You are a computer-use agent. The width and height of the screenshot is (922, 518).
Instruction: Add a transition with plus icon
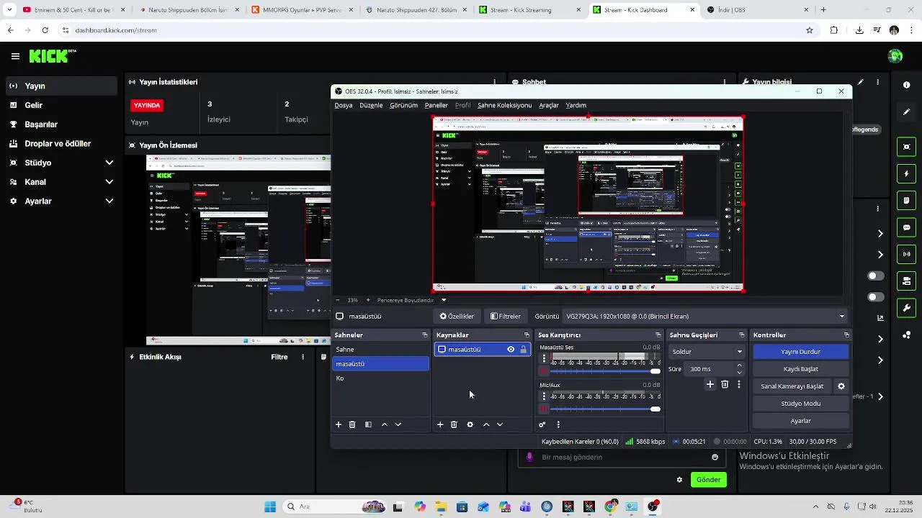point(710,385)
